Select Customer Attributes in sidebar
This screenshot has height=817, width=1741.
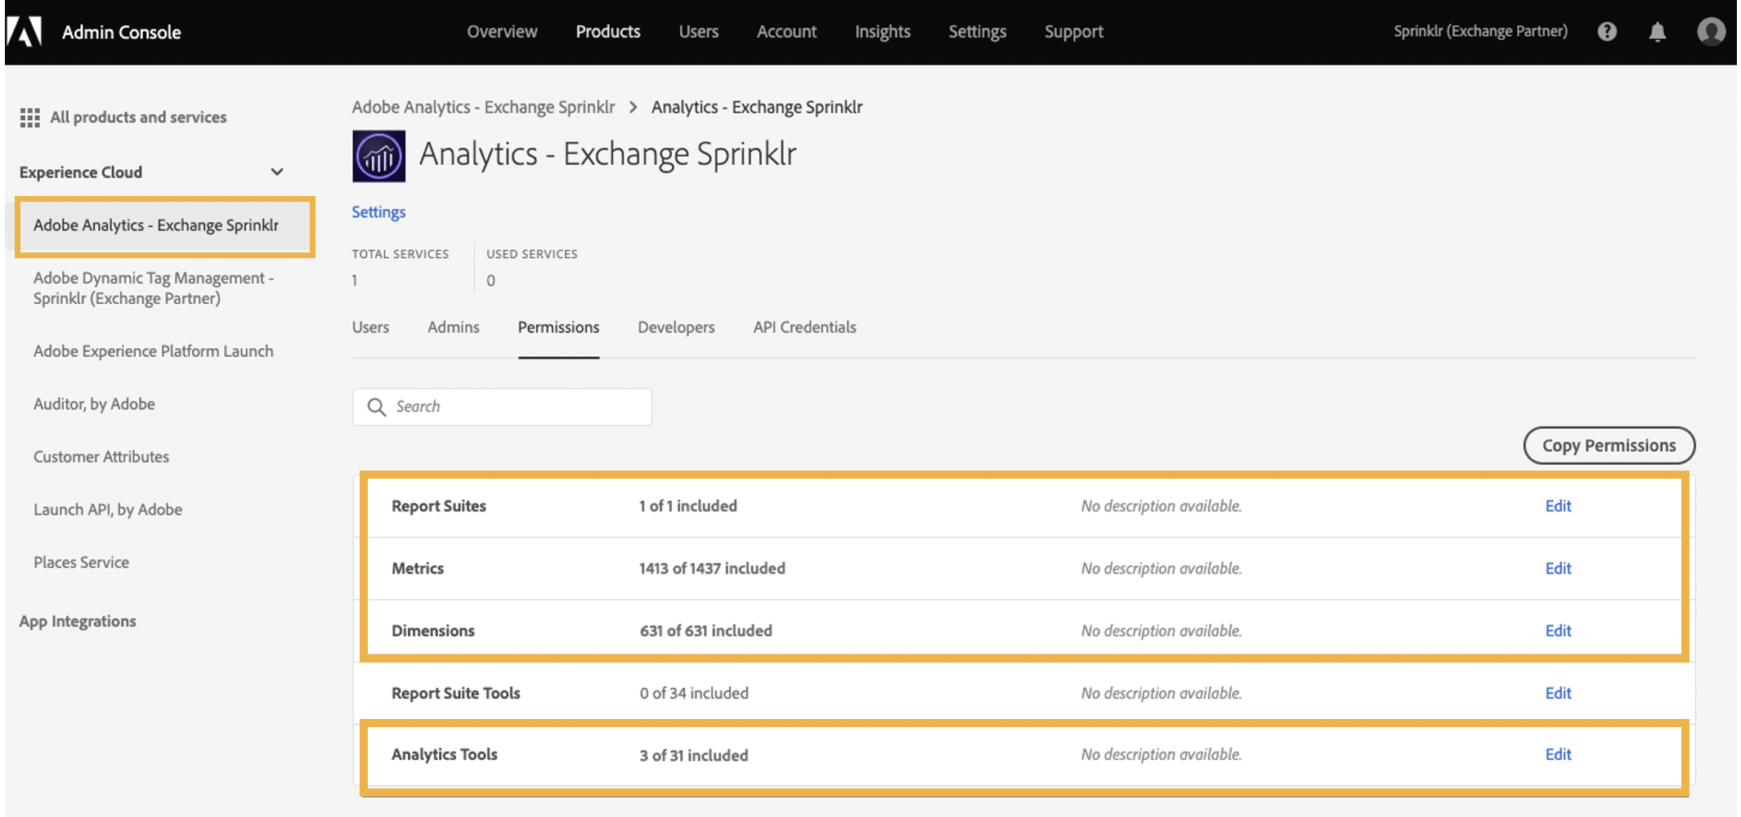pos(101,458)
